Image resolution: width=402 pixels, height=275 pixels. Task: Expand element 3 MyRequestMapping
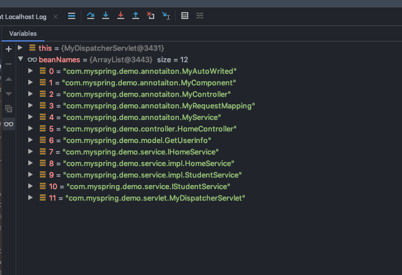[30, 105]
